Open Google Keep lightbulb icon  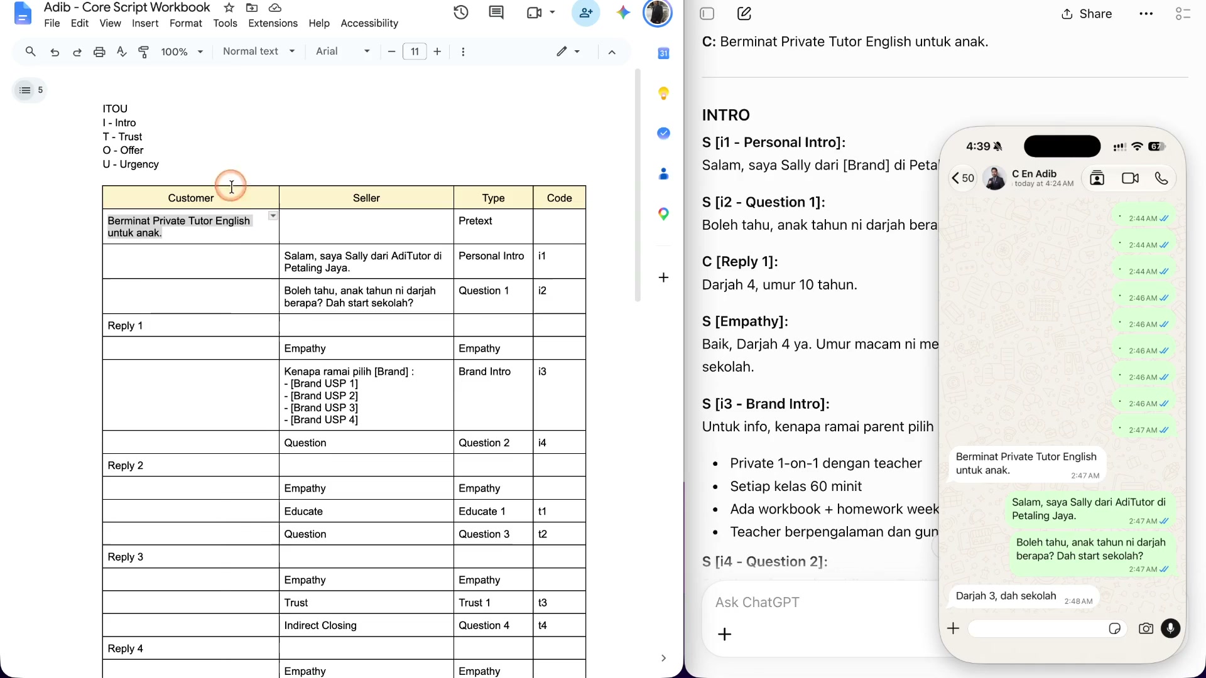(x=663, y=94)
